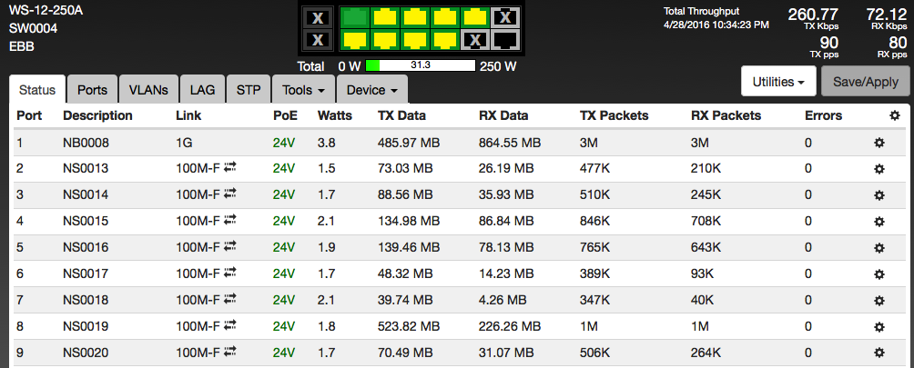The width and height of the screenshot is (914, 368).
Task: Switch to the Ports tab
Action: pyautogui.click(x=92, y=90)
